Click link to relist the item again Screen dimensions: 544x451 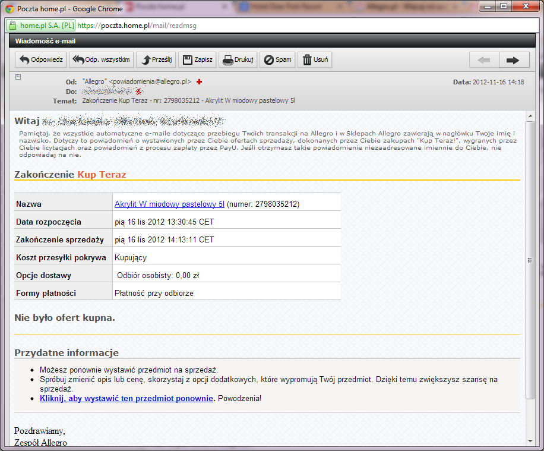(126, 398)
